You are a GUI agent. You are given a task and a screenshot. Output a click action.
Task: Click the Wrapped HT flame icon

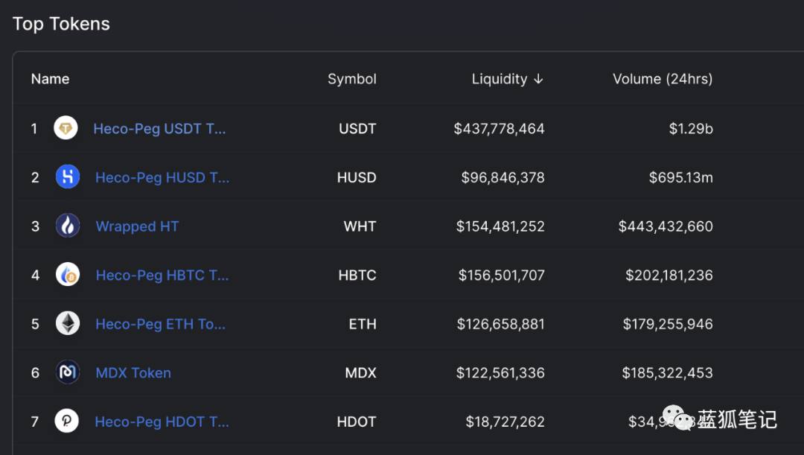(x=68, y=226)
